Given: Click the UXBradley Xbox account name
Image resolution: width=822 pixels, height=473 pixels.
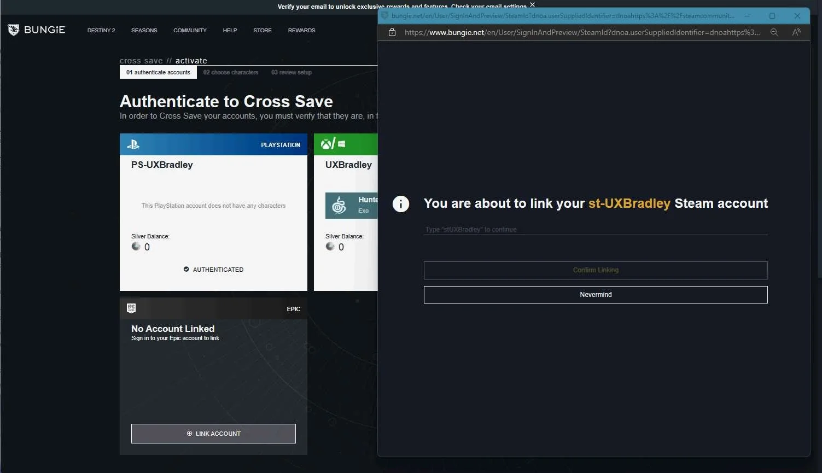Looking at the screenshot, I should tap(348, 165).
